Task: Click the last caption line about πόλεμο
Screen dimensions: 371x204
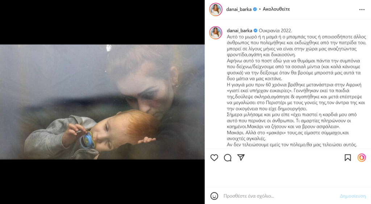Action: pos(292,145)
